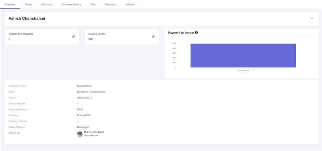Click the email pri.chavan123@gmail.com
The image size is (322, 151).
click(91, 92)
